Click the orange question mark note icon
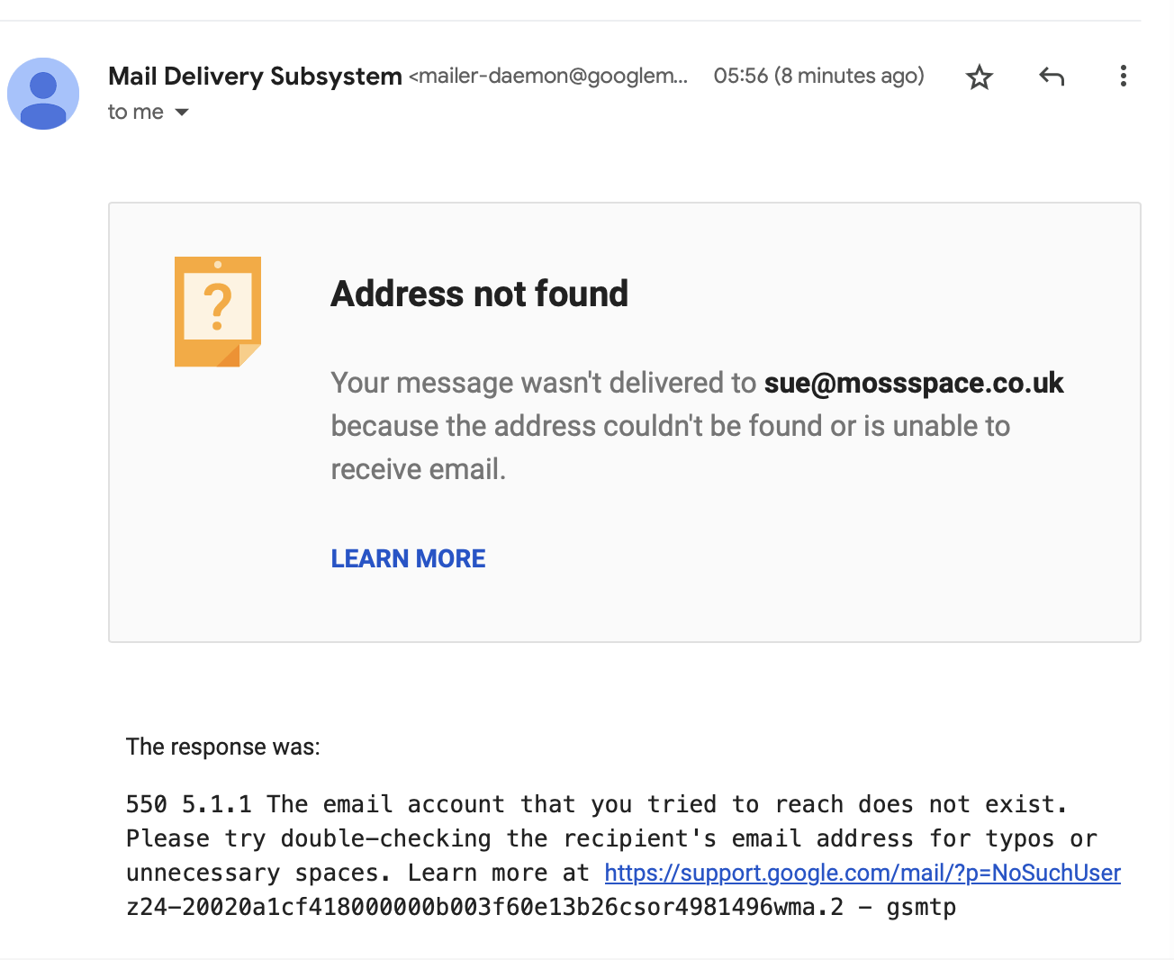1174x960 pixels. pyautogui.click(x=218, y=312)
